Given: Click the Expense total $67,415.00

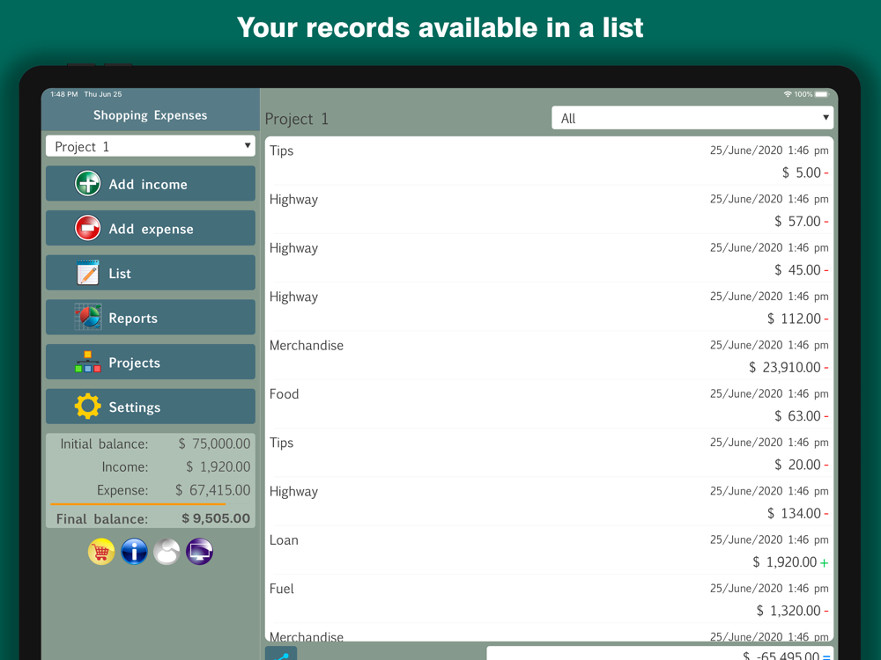Looking at the screenshot, I should coord(212,490).
